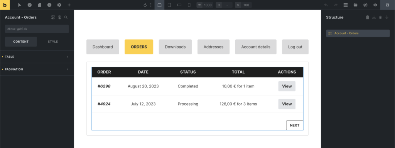Viewport: 395px width, 148px height.
Task: Open the Account details tab
Action: (256, 47)
